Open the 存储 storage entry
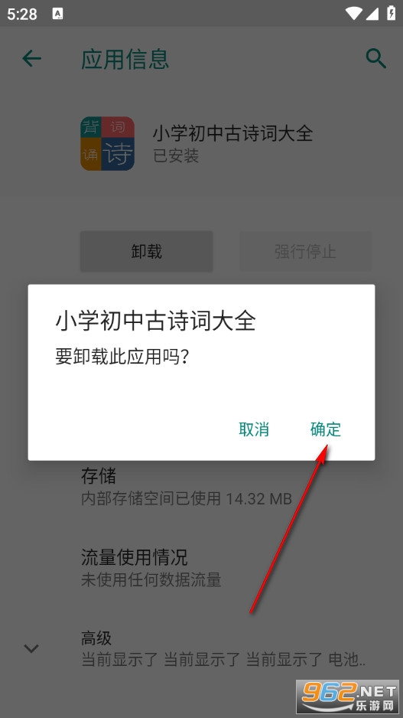403x718 pixels. tap(201, 487)
